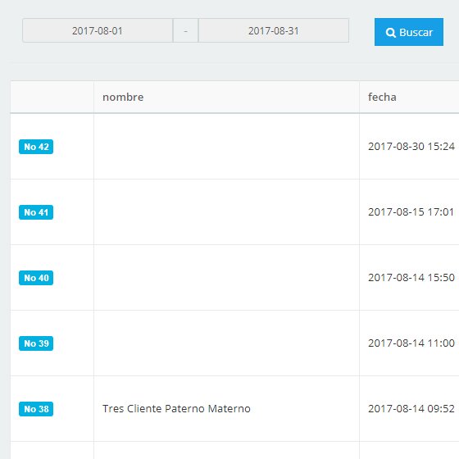Select date 2017-08-14 11:00
This screenshot has width=459, height=459.
(411, 343)
